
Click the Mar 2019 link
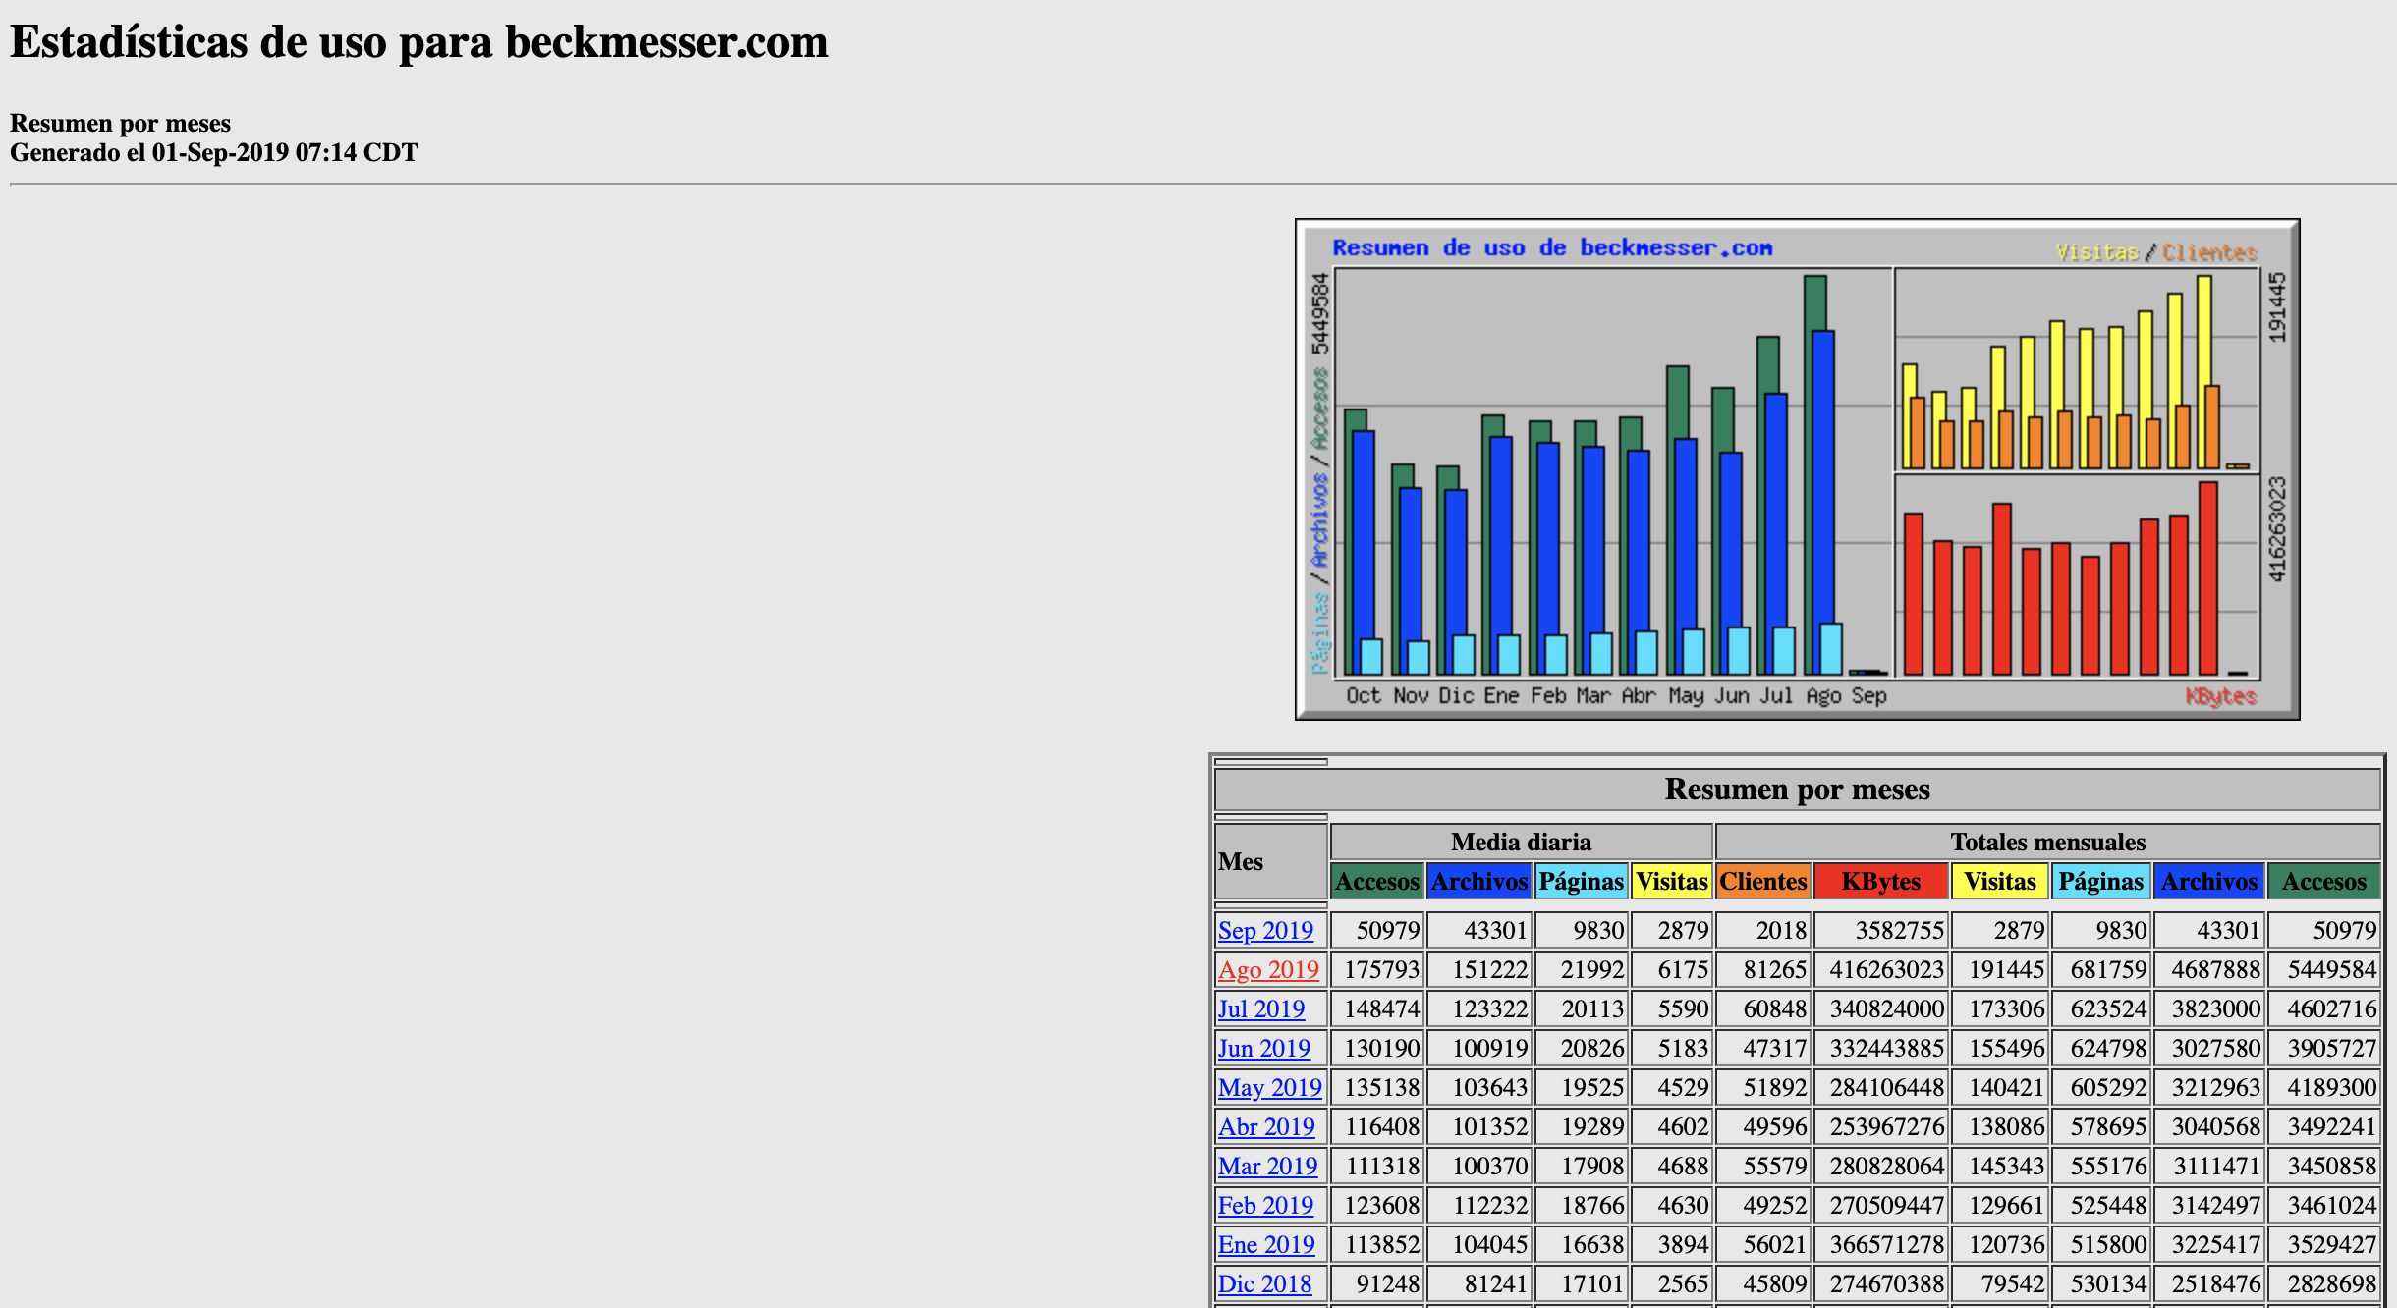1268,1166
